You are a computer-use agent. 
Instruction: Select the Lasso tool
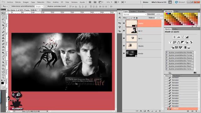[x=3, y=19]
